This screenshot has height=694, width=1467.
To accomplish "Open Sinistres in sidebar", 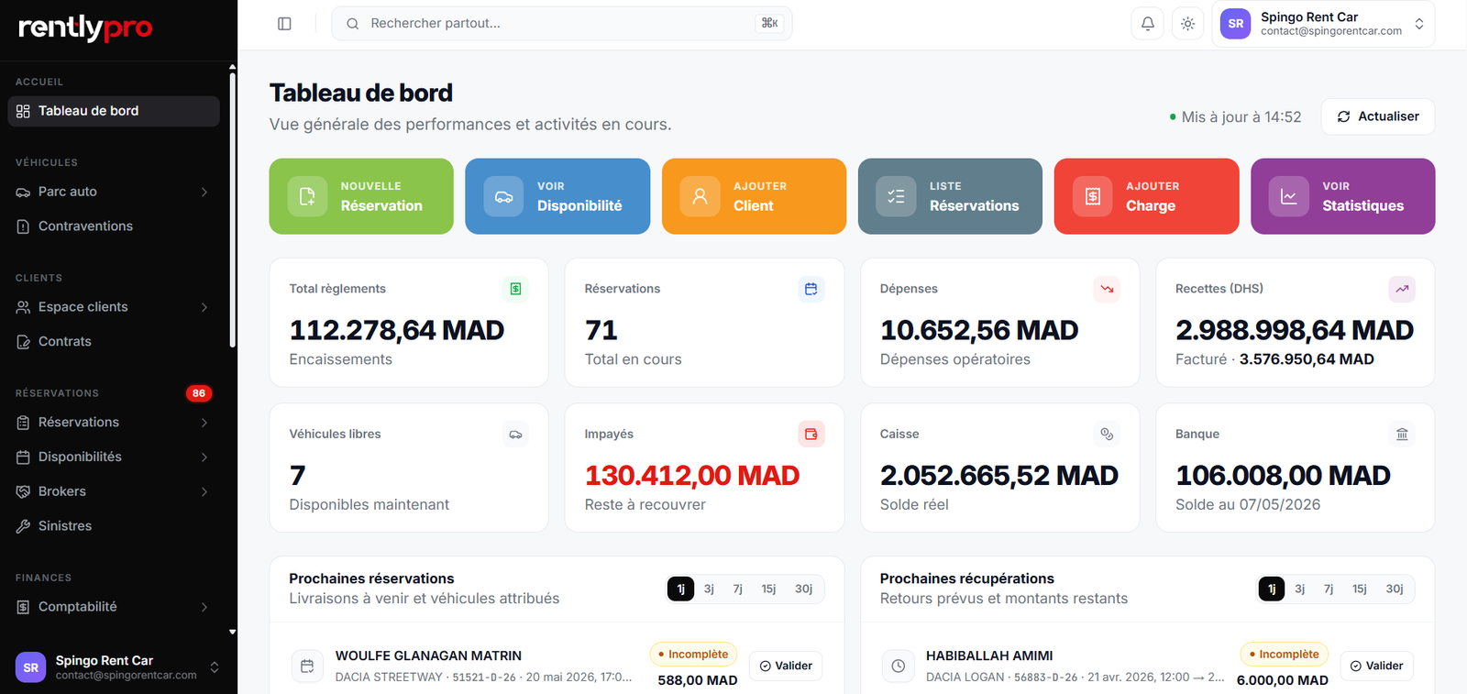I will (114, 526).
